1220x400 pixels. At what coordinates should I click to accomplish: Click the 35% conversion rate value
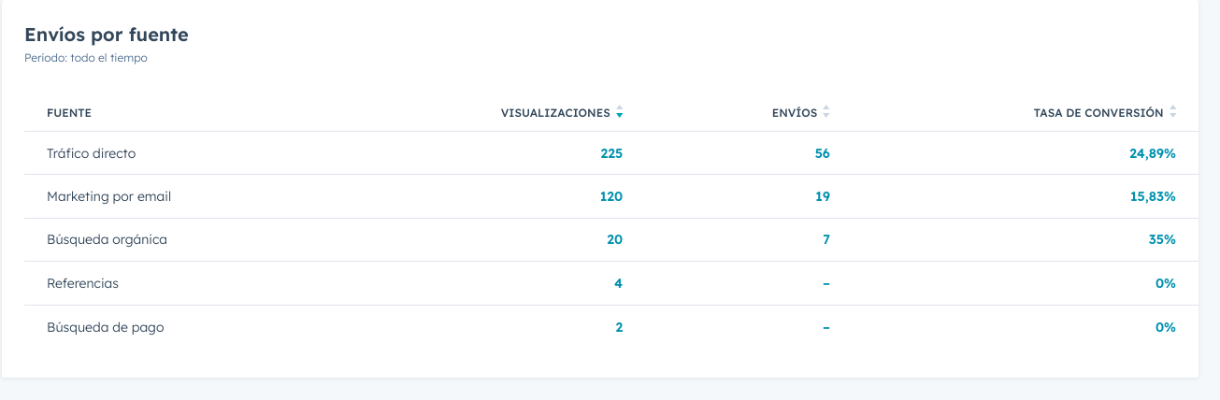(x=1163, y=239)
